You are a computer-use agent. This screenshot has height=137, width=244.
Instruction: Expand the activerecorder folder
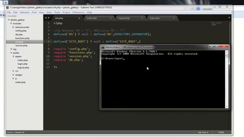point(13,27)
